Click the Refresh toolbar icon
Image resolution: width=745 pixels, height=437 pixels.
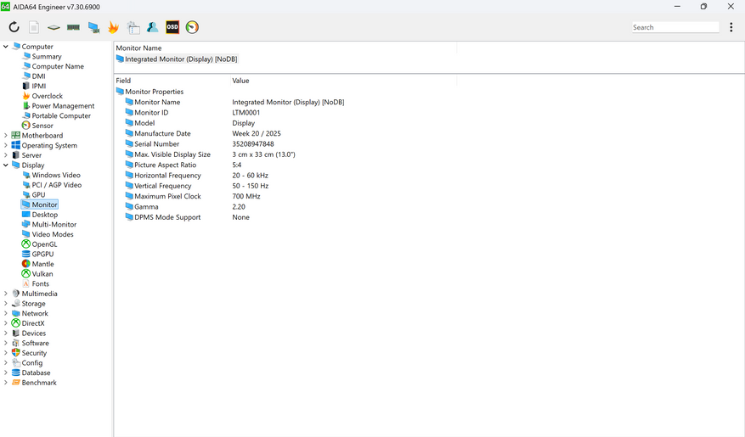coord(14,27)
